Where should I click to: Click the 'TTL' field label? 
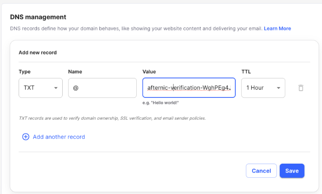246,72
